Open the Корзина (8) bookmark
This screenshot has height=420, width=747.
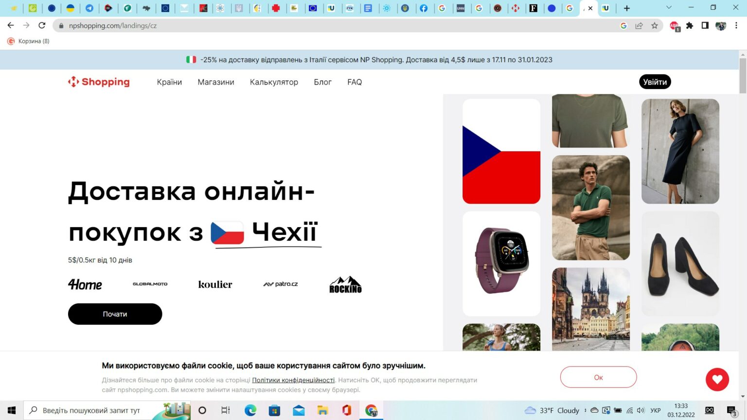pos(28,41)
